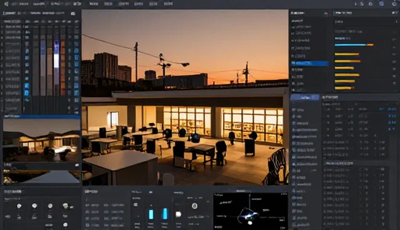
Task: Click the round sphere preview icon in bottom panel
Action: (194, 206)
